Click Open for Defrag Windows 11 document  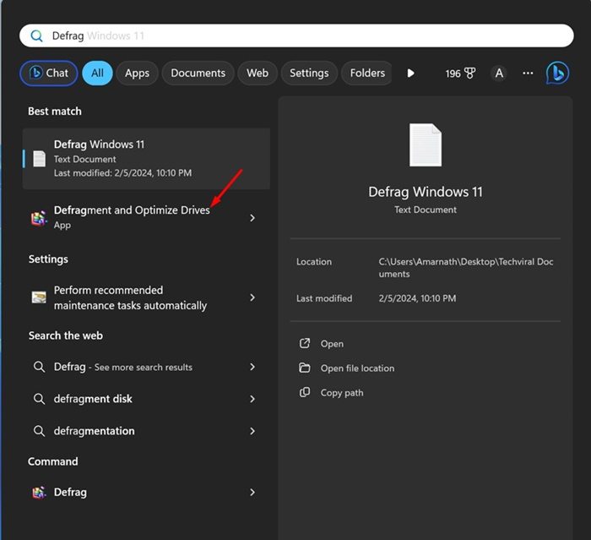(x=332, y=344)
